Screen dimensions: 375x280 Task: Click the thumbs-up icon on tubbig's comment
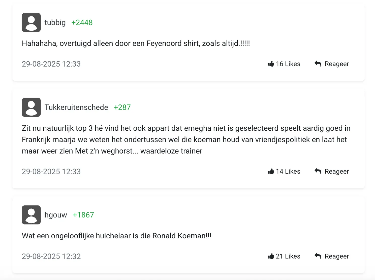click(x=271, y=64)
